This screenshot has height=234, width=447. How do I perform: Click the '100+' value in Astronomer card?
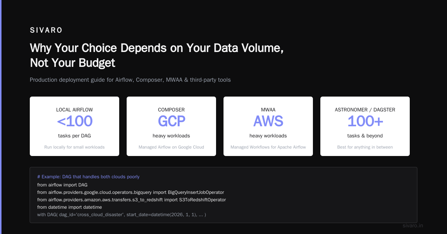[365, 121]
